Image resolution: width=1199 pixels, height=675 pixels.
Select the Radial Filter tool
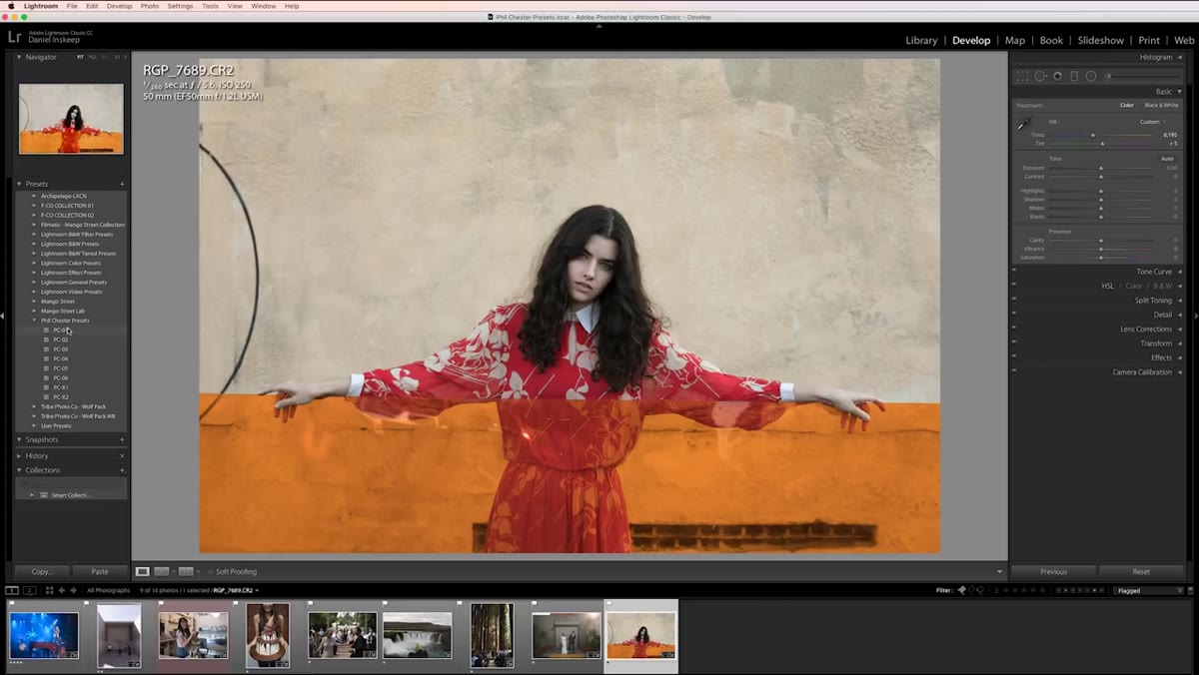1091,76
